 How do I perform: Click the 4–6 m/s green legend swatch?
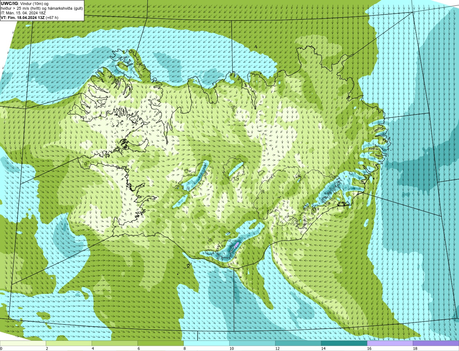115,343
